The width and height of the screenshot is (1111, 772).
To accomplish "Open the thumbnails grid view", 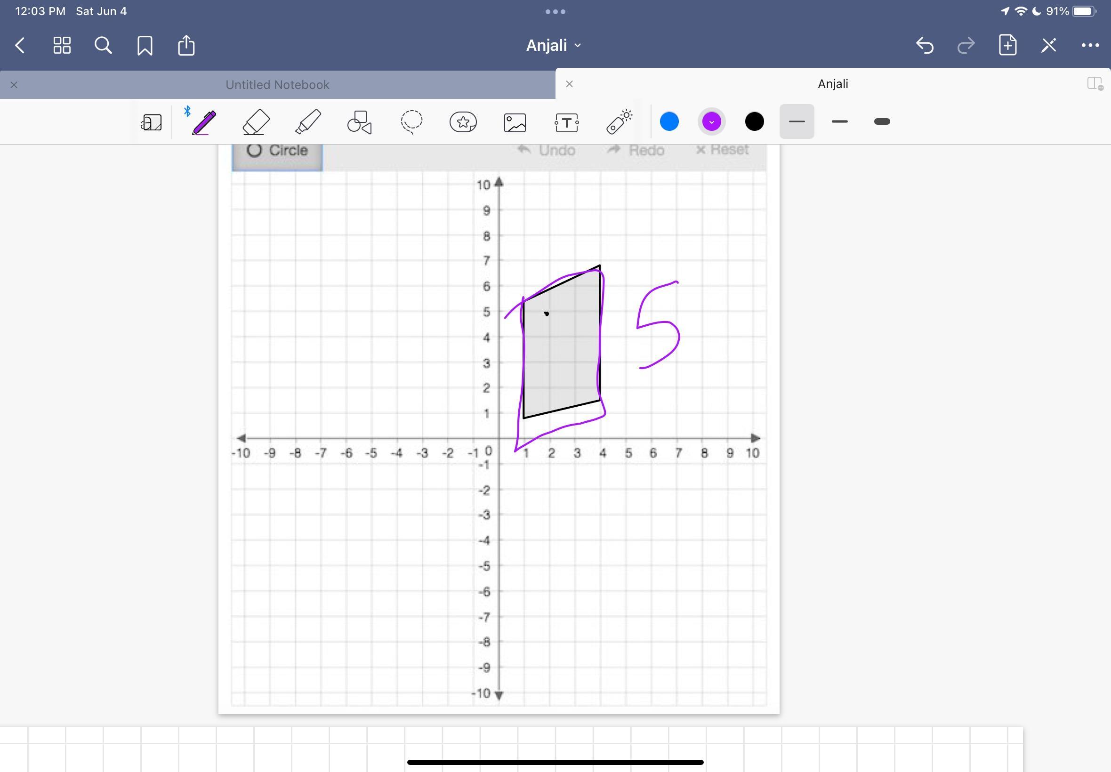I will pyautogui.click(x=62, y=46).
